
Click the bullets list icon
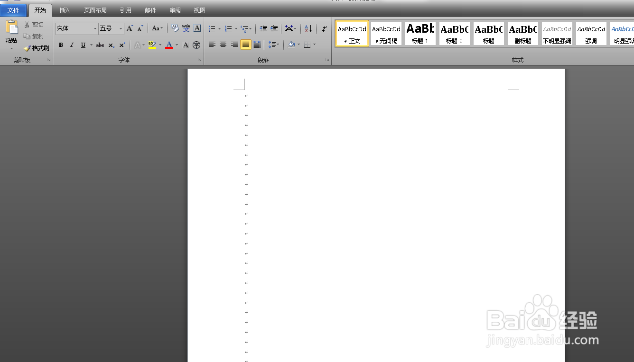tap(212, 29)
